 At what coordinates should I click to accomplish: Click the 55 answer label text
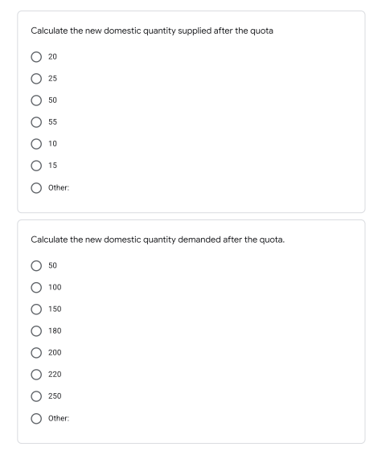[52, 122]
